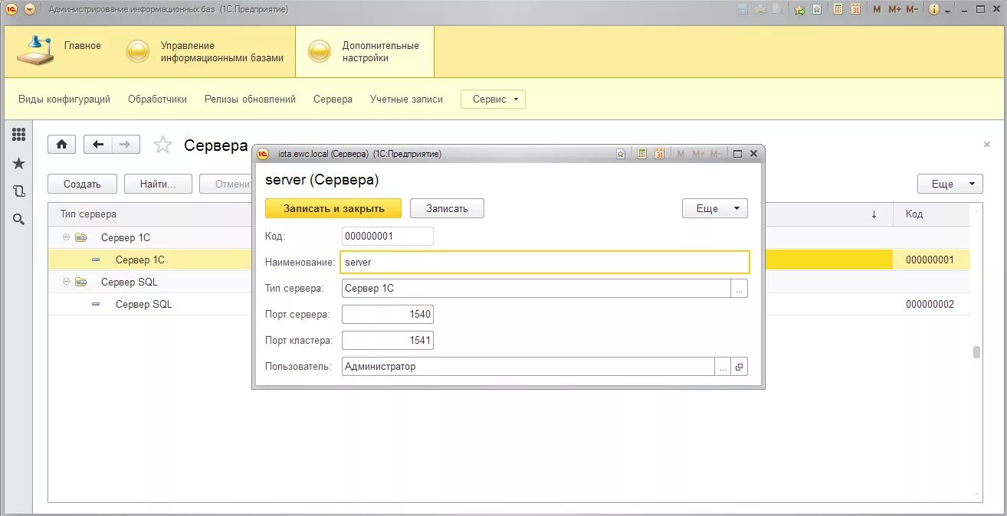Open Search magnifier in left sidebar
This screenshot has height=516, width=1007.
pyautogui.click(x=18, y=219)
